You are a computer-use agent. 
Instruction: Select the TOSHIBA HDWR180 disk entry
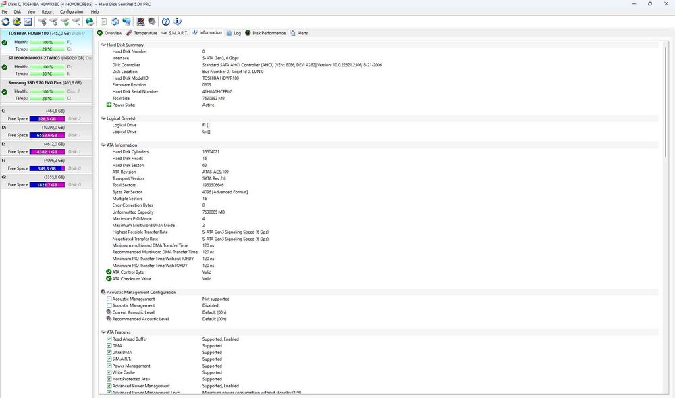pyautogui.click(x=47, y=41)
